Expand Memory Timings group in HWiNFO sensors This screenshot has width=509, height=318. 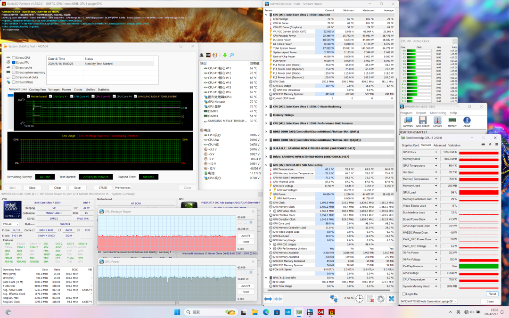[x=266, y=115]
